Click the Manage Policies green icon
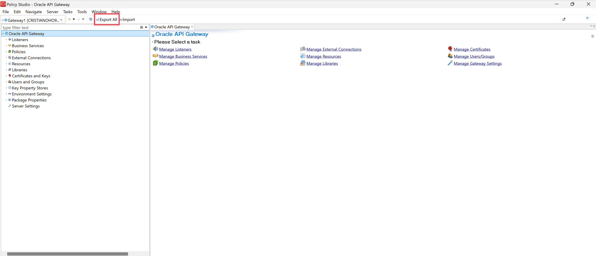Image resolution: width=596 pixels, height=256 pixels. coord(155,63)
